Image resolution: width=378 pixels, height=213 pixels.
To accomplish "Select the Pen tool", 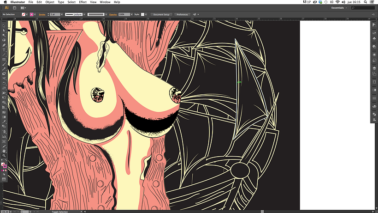I will tap(4, 45).
